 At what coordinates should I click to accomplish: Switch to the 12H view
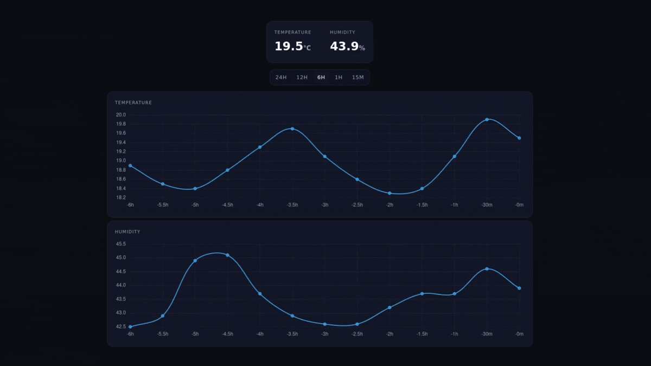click(x=302, y=77)
